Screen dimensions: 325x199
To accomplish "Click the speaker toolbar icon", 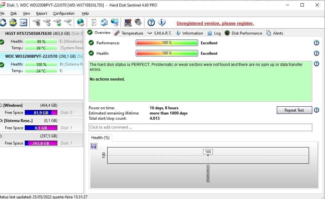I will [x=138, y=23].
